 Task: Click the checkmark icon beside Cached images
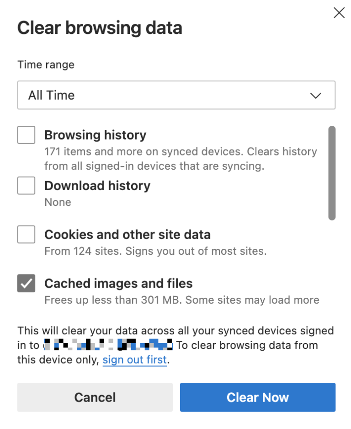click(x=26, y=283)
